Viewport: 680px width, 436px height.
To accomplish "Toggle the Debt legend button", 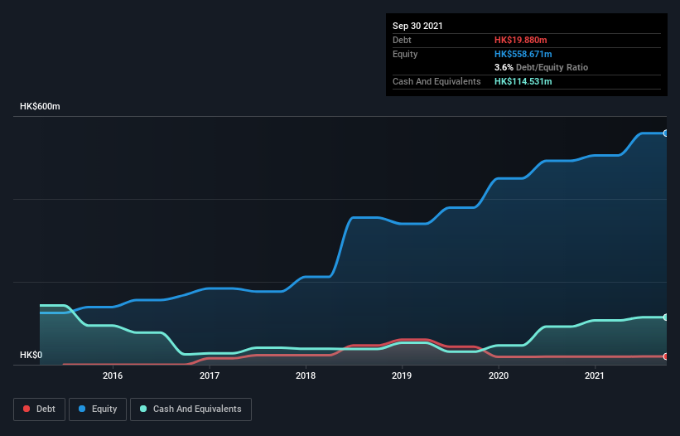I will 40,409.
